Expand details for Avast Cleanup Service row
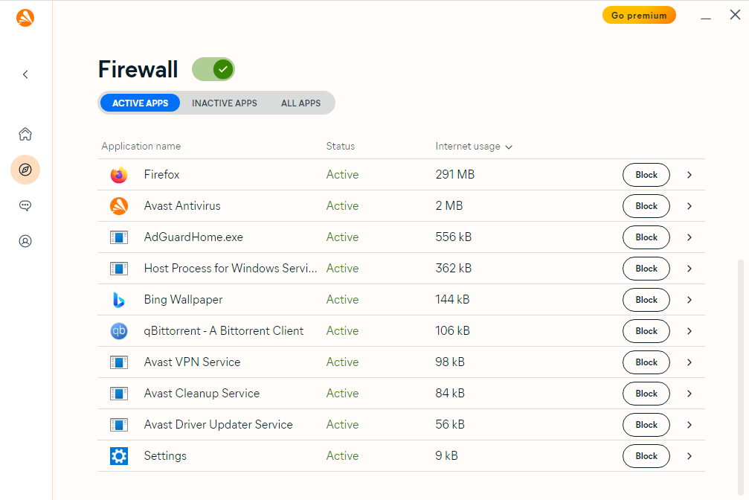Viewport: 749px width, 500px height. (x=689, y=394)
